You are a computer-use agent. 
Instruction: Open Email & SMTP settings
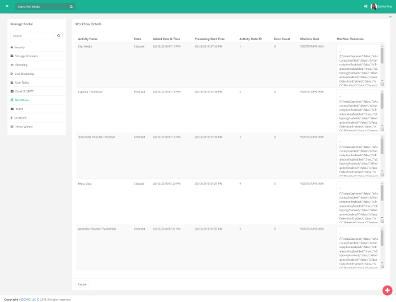click(23, 91)
